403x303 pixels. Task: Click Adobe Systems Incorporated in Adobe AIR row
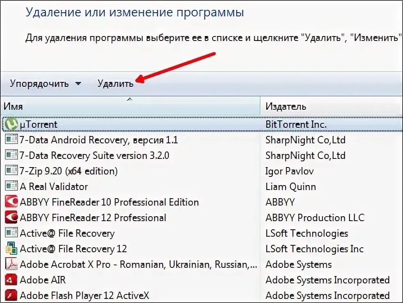pyautogui.click(x=328, y=280)
